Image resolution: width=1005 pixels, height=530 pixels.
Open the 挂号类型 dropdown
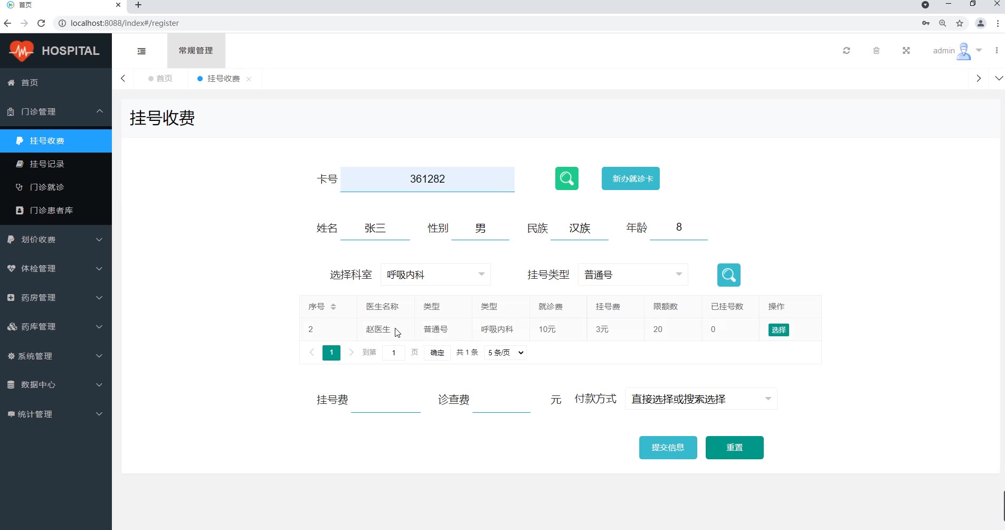click(x=632, y=275)
